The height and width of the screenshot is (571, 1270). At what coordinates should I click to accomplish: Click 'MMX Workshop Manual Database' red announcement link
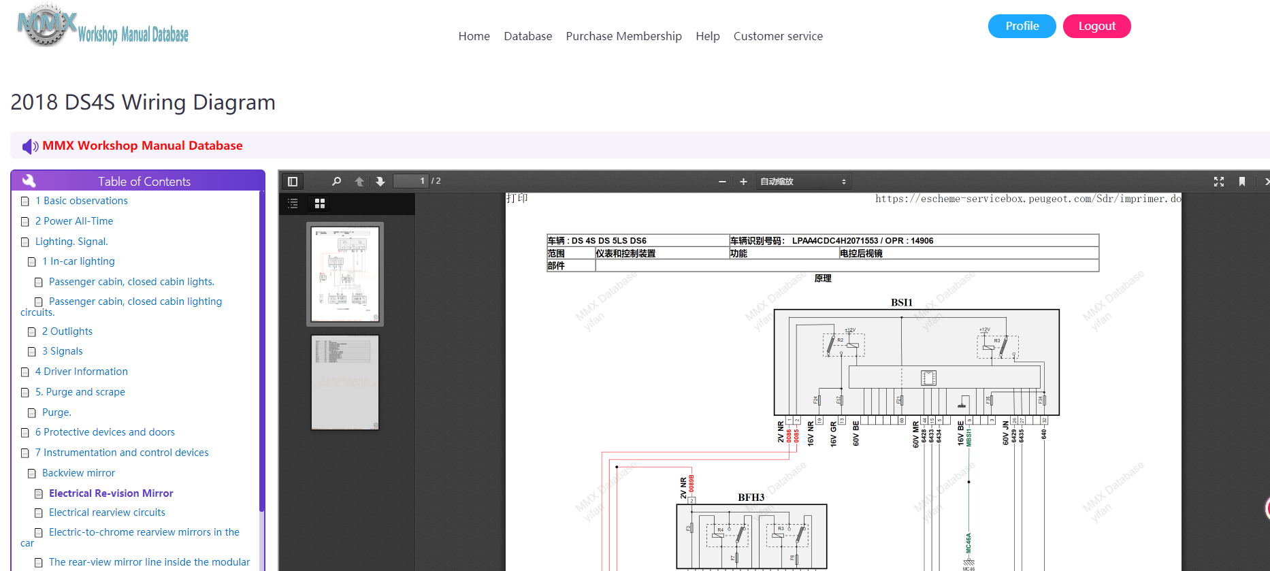[142, 146]
